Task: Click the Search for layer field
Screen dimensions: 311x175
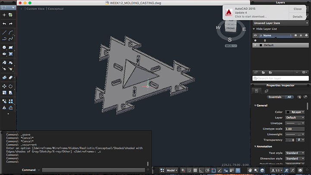Action: 281,78
